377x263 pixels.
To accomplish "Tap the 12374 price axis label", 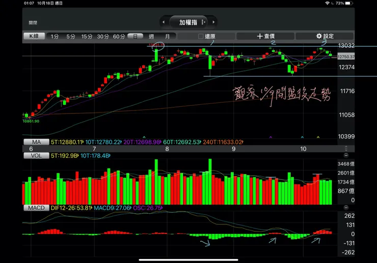I will pos(346,67).
